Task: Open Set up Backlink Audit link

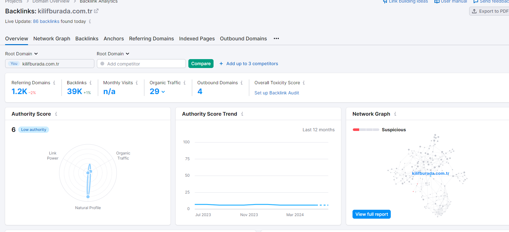Action: (277, 93)
